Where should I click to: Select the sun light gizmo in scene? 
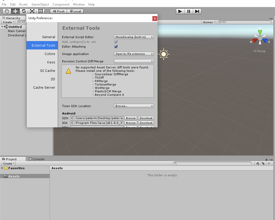[x=164, y=54]
